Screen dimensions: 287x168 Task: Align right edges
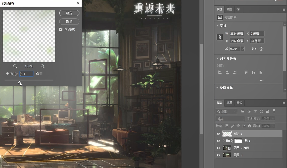[x=234, y=73]
